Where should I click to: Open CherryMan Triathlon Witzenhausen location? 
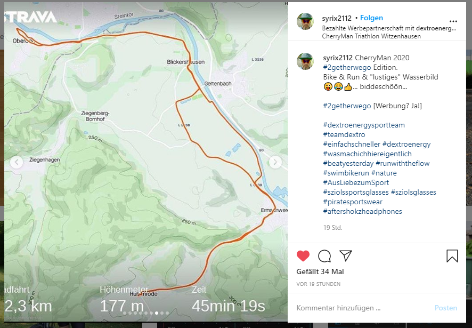click(371, 36)
